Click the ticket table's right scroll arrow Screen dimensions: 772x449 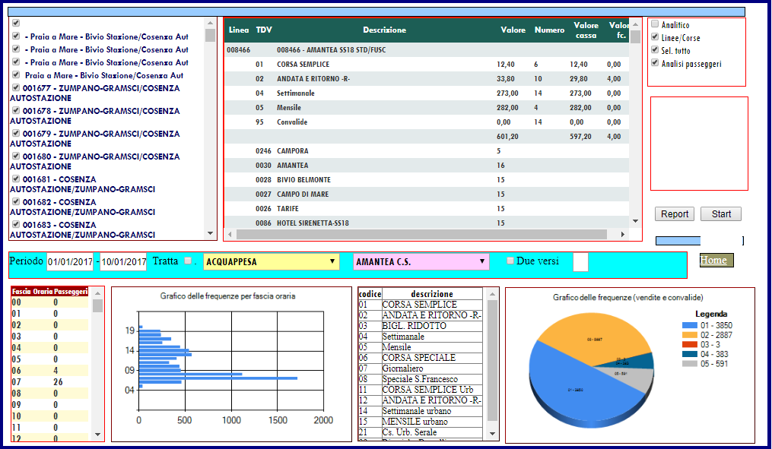click(623, 235)
